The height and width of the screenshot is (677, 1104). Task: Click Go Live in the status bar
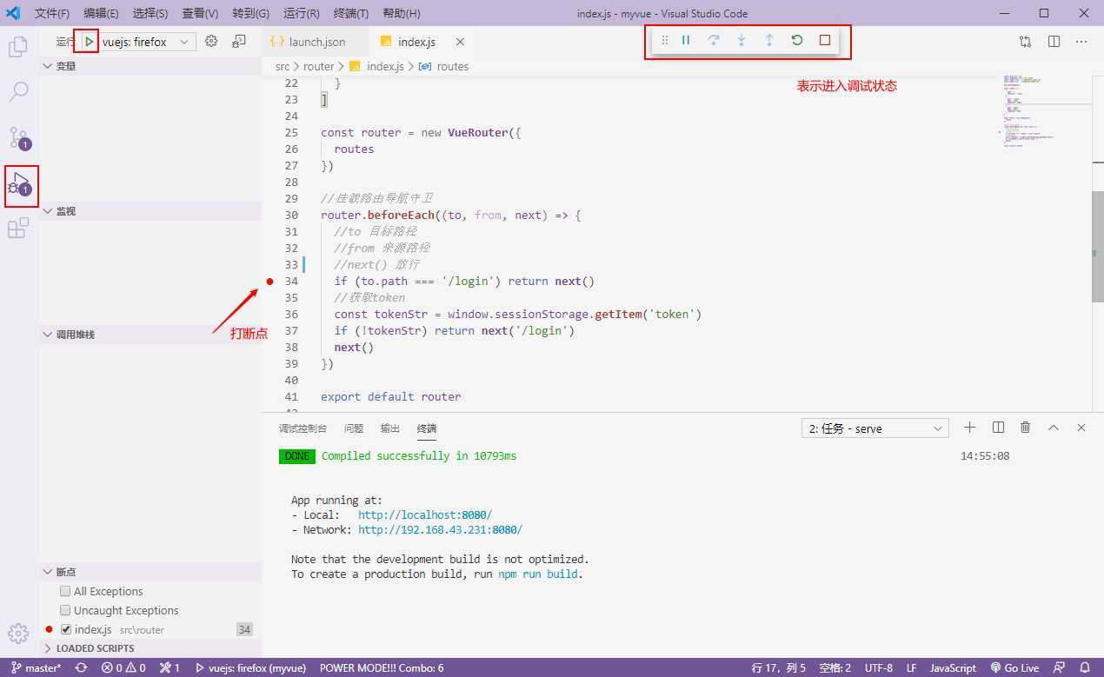tap(1015, 667)
